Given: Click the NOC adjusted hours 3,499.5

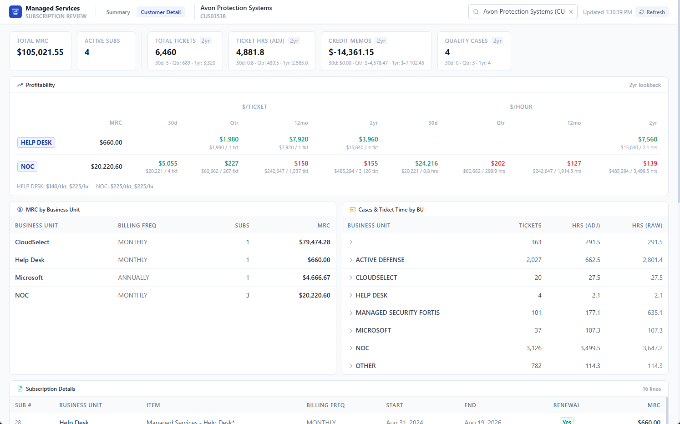Looking at the screenshot, I should click(x=590, y=348).
